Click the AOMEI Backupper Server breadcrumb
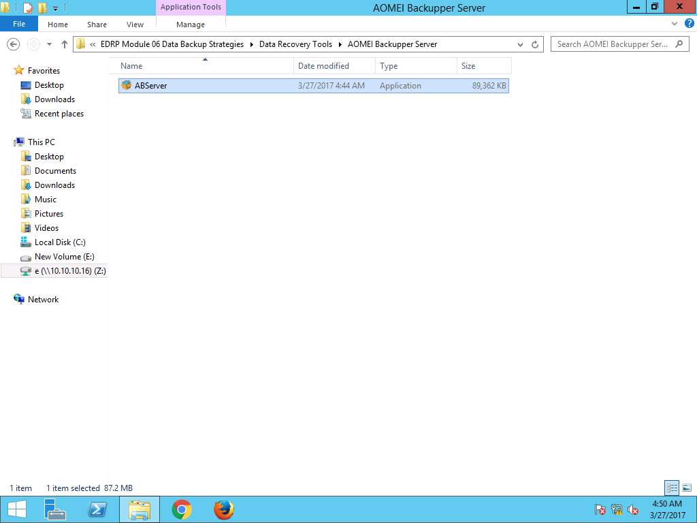The width and height of the screenshot is (697, 523). click(x=392, y=44)
